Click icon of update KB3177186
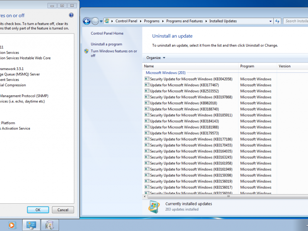 coord(147,139)
